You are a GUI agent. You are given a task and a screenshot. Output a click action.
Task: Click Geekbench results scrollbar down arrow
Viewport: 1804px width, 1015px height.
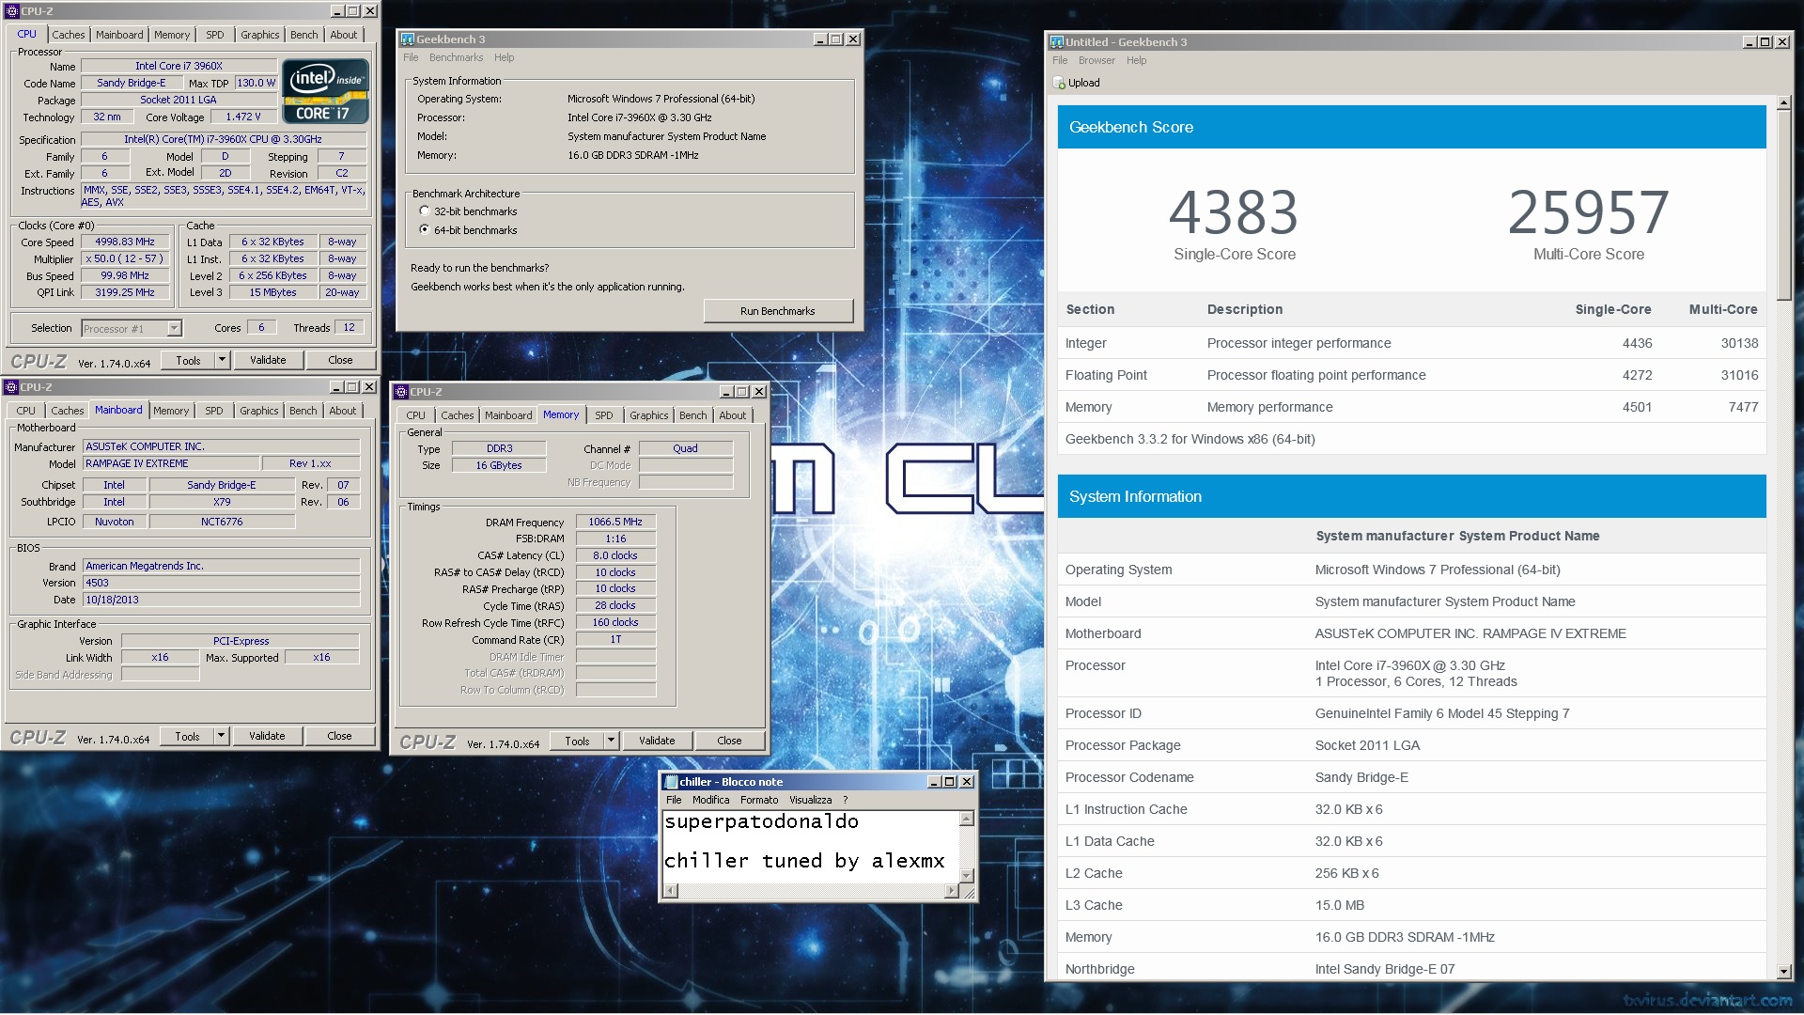(1783, 972)
